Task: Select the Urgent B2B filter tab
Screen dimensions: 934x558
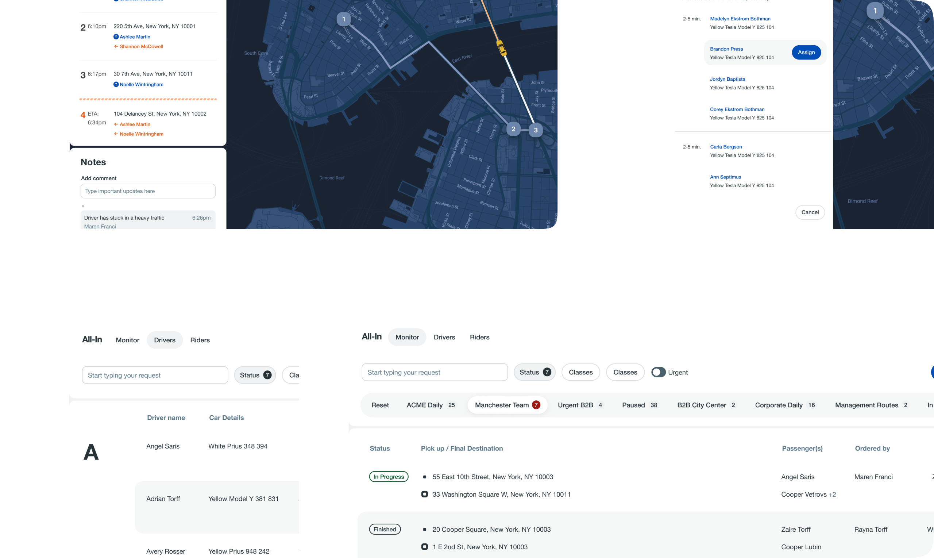Action: (580, 405)
